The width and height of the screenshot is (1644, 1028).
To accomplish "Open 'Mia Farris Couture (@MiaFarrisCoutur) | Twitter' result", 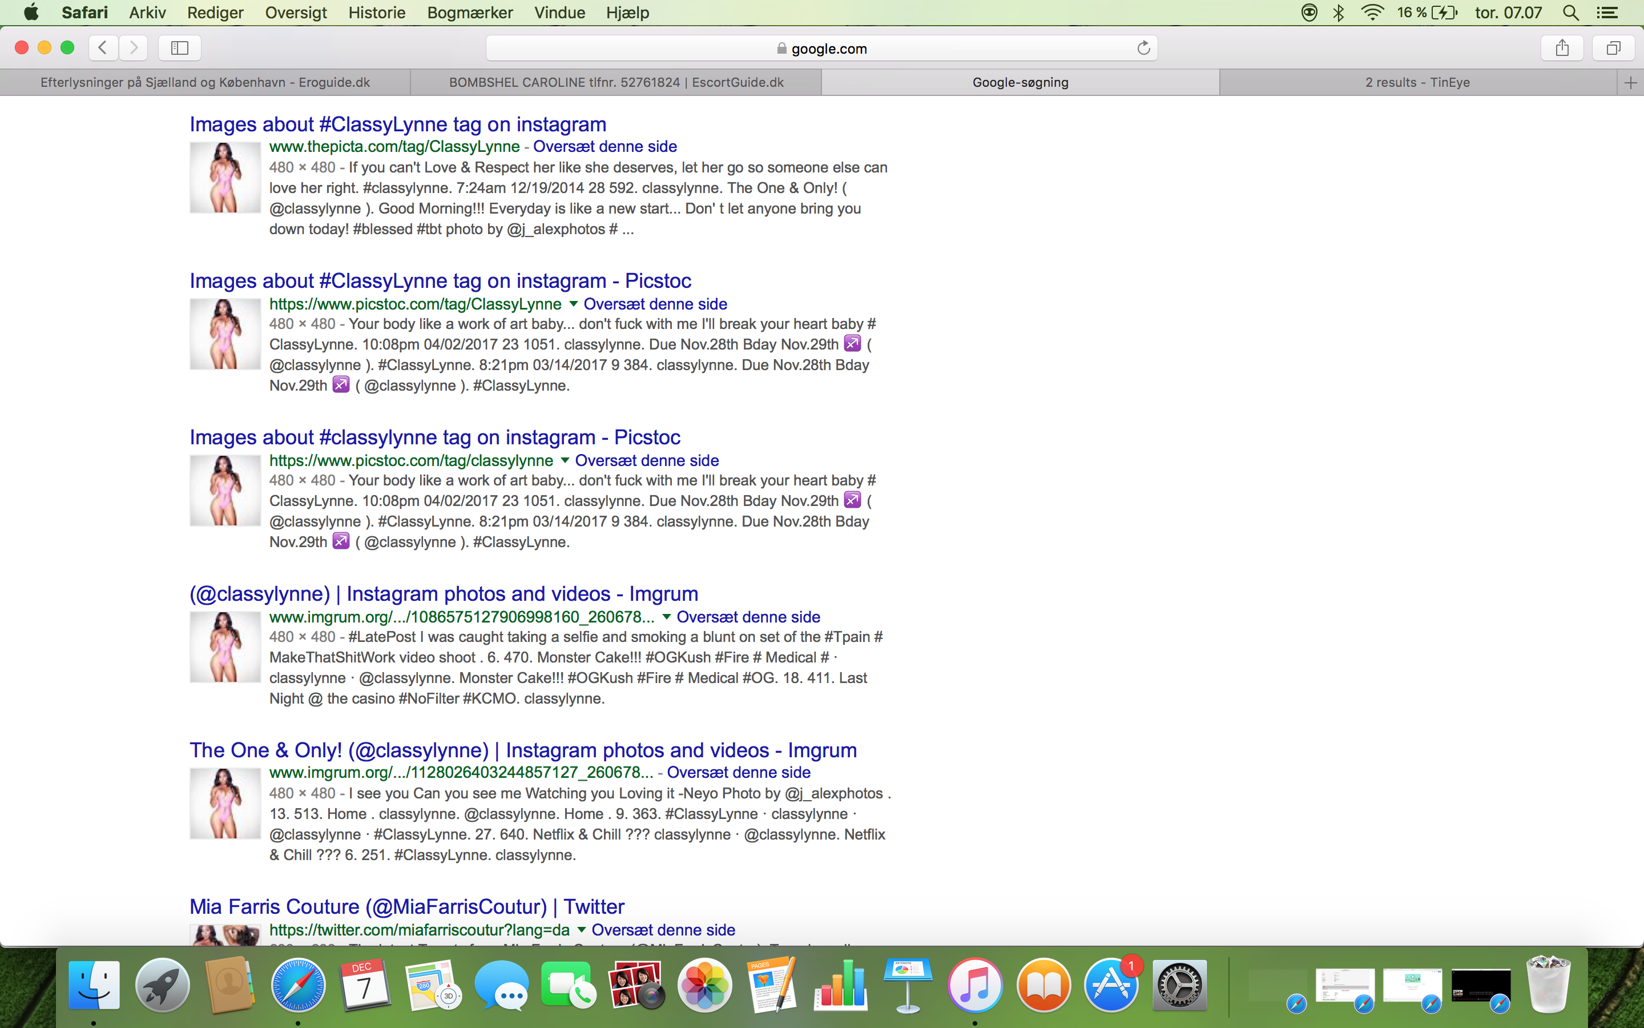I will tap(407, 906).
